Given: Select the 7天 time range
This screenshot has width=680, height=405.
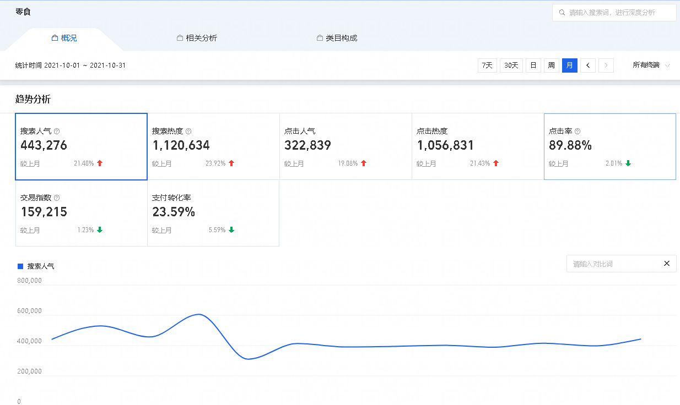Looking at the screenshot, I should click(x=487, y=65).
